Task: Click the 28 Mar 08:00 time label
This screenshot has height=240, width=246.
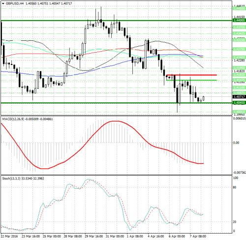Action: [73, 237]
